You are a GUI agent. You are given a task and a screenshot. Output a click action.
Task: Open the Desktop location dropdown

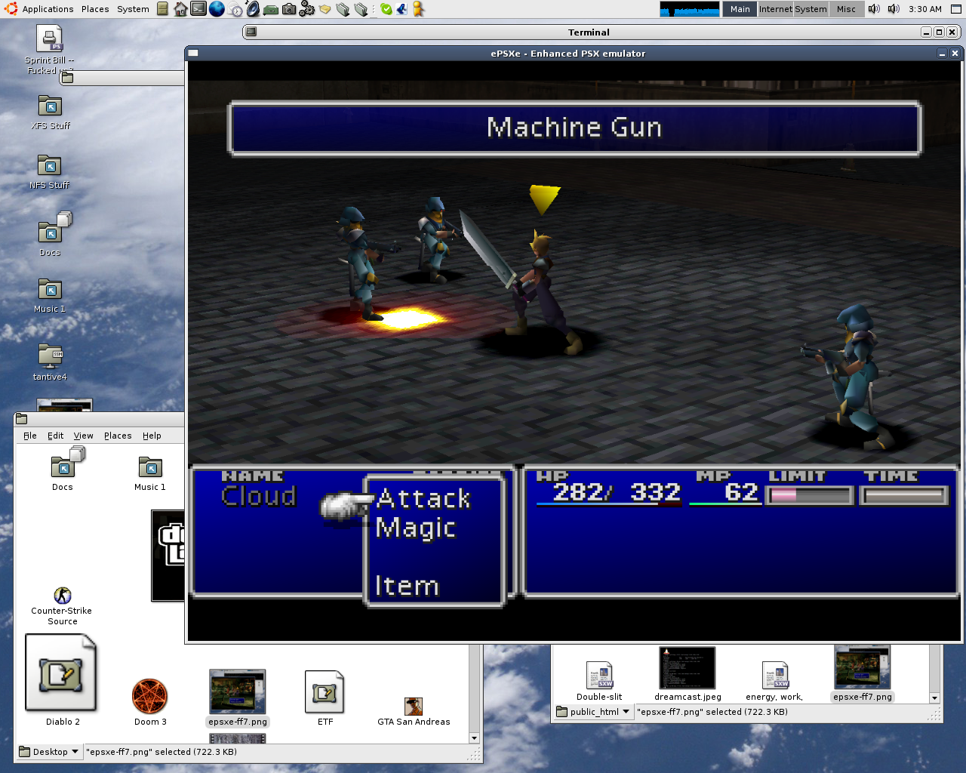pos(49,752)
